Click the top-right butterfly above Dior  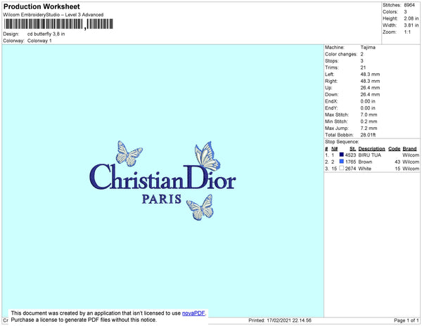[207, 157]
